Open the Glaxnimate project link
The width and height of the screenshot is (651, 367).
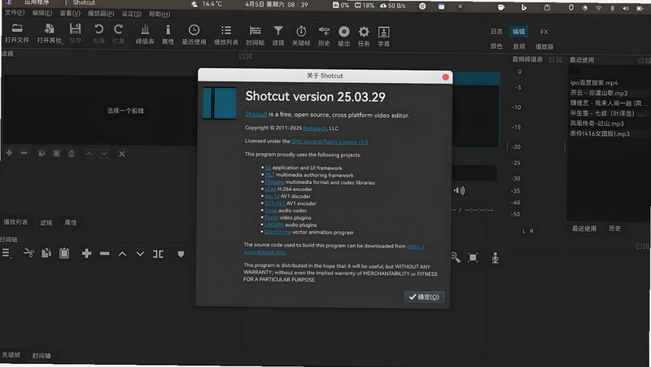(x=277, y=232)
